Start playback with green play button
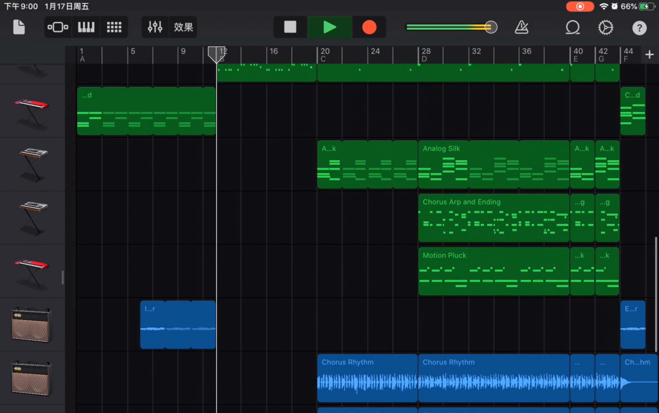The height and width of the screenshot is (413, 659). click(329, 27)
